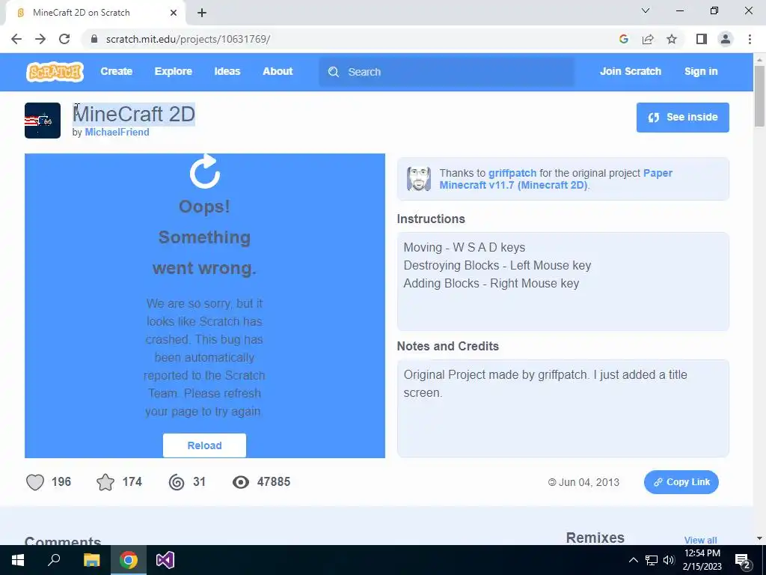Open Windows Start menu

pos(18,560)
